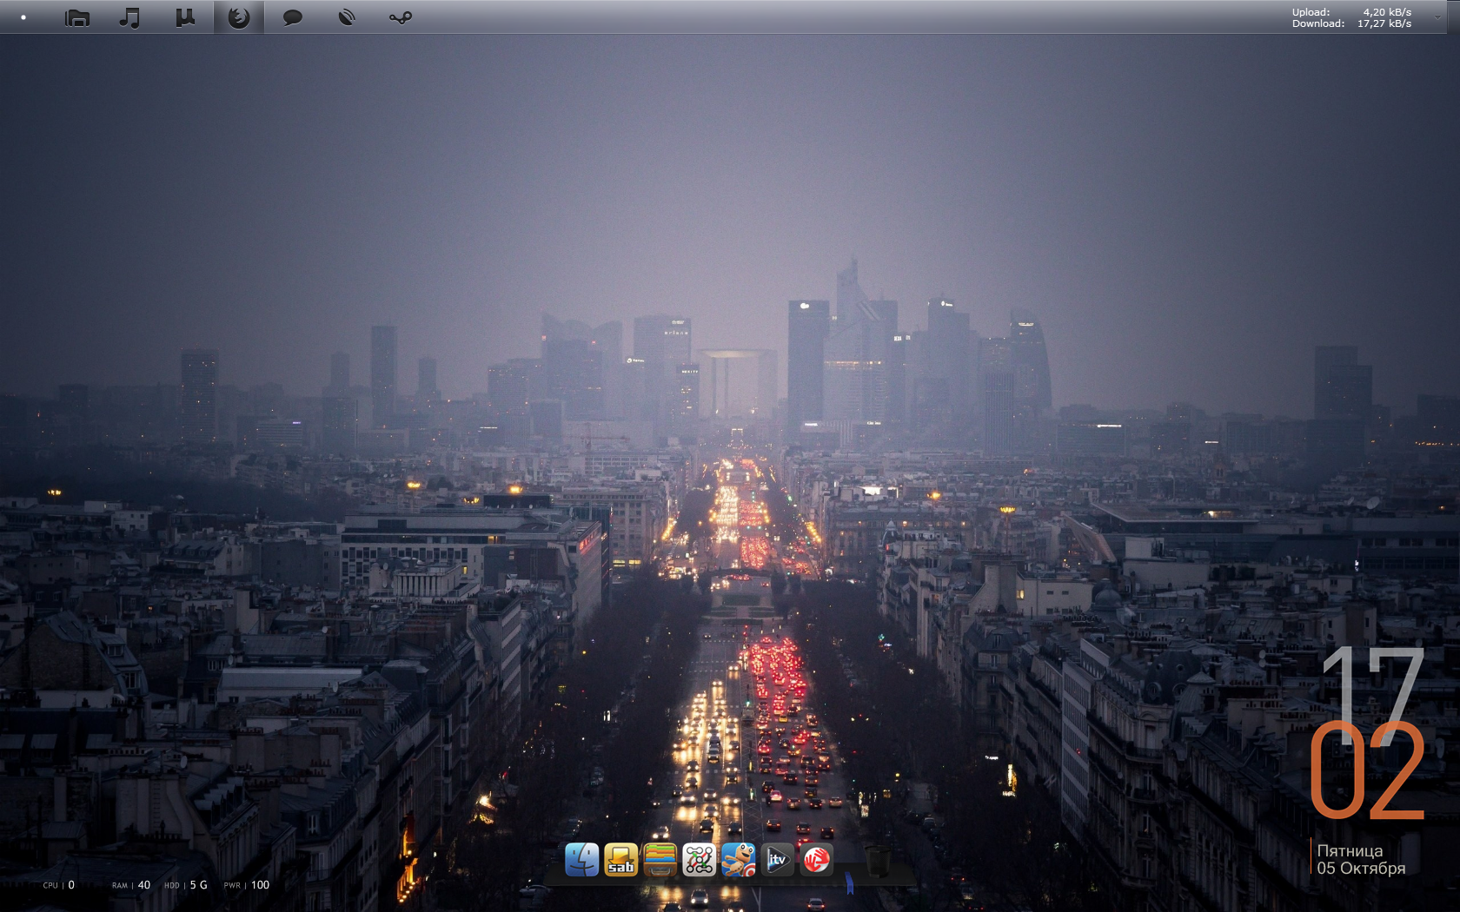Launch the sab downloader dock icon
The height and width of the screenshot is (912, 1460).
coord(620,860)
